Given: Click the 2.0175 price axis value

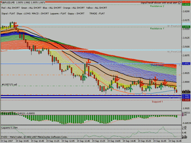Looking at the screenshot, I should pos(186,20).
